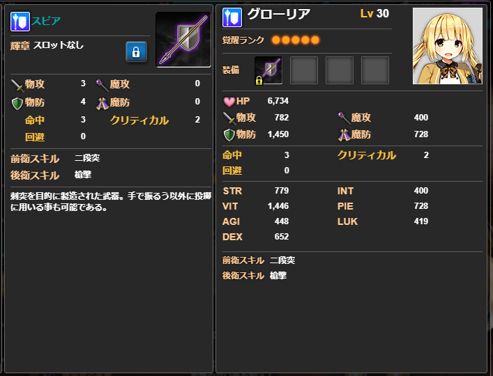Select the second empty equipment slot

tap(304, 70)
